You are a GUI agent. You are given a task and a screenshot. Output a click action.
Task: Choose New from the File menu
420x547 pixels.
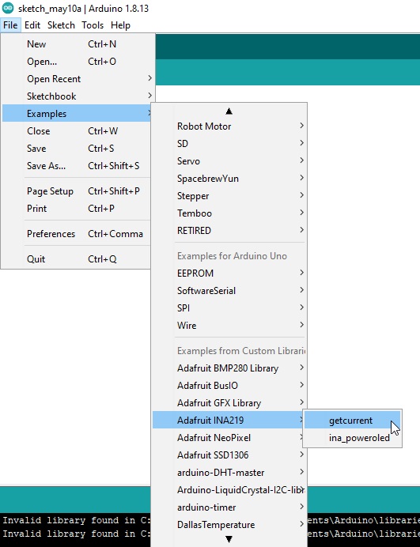tap(78, 44)
